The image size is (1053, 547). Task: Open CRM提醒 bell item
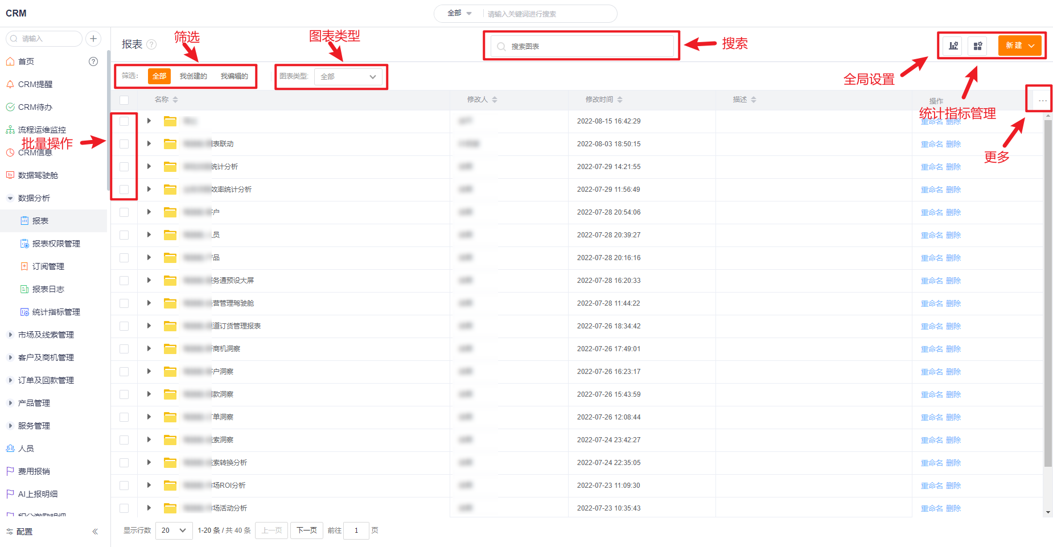pos(35,84)
